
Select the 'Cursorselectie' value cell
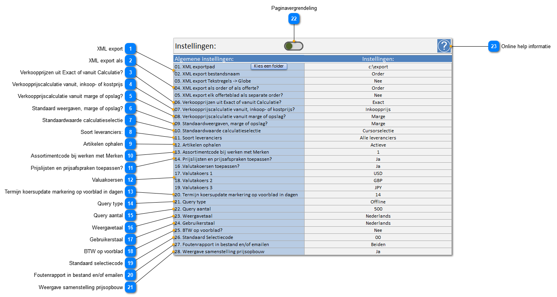378,131
